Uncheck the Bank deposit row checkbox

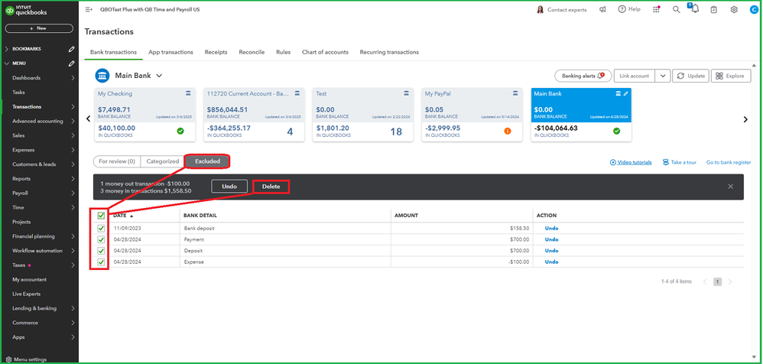pyautogui.click(x=101, y=228)
